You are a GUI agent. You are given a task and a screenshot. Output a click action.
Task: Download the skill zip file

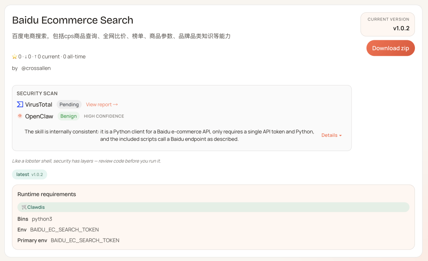coord(390,48)
